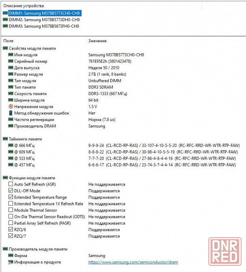Click the memory icon beside Функции модуля памяти
The height and width of the screenshot is (272, 246).
(x=5, y=178)
